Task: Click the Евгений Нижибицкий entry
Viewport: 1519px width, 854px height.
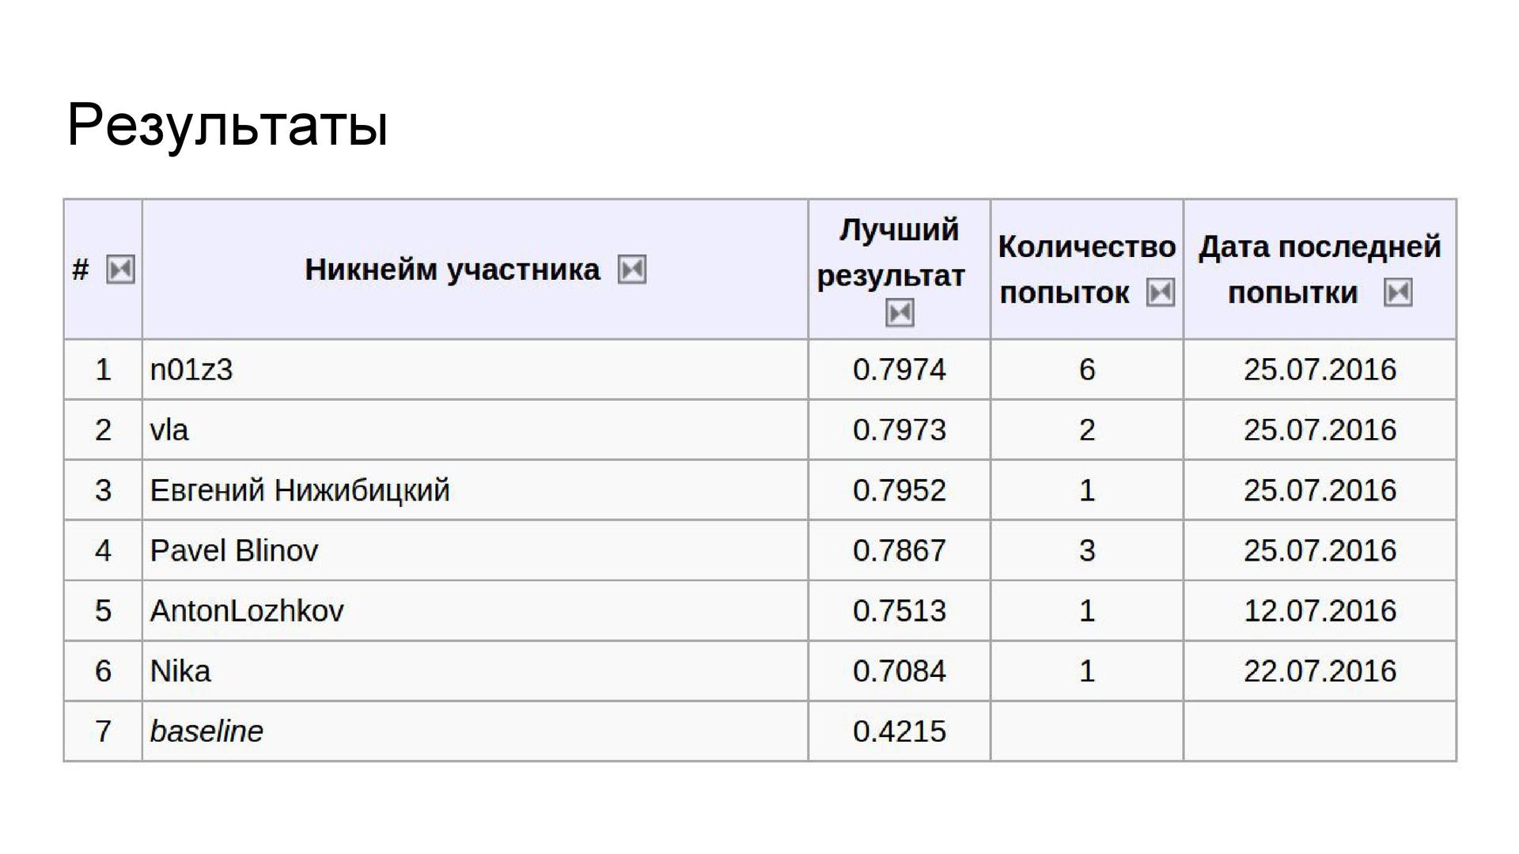Action: tap(300, 490)
